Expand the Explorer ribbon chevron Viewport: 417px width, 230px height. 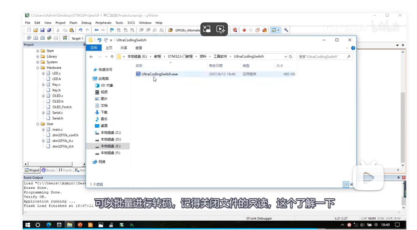(347, 48)
